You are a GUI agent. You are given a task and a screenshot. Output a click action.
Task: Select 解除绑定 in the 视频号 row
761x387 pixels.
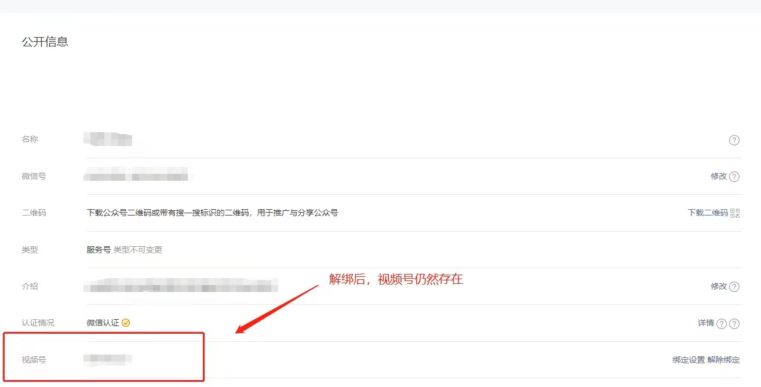coord(723,360)
